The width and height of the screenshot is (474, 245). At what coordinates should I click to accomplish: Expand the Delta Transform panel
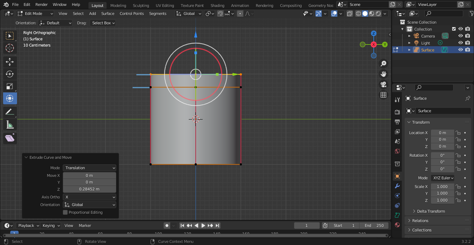431,211
